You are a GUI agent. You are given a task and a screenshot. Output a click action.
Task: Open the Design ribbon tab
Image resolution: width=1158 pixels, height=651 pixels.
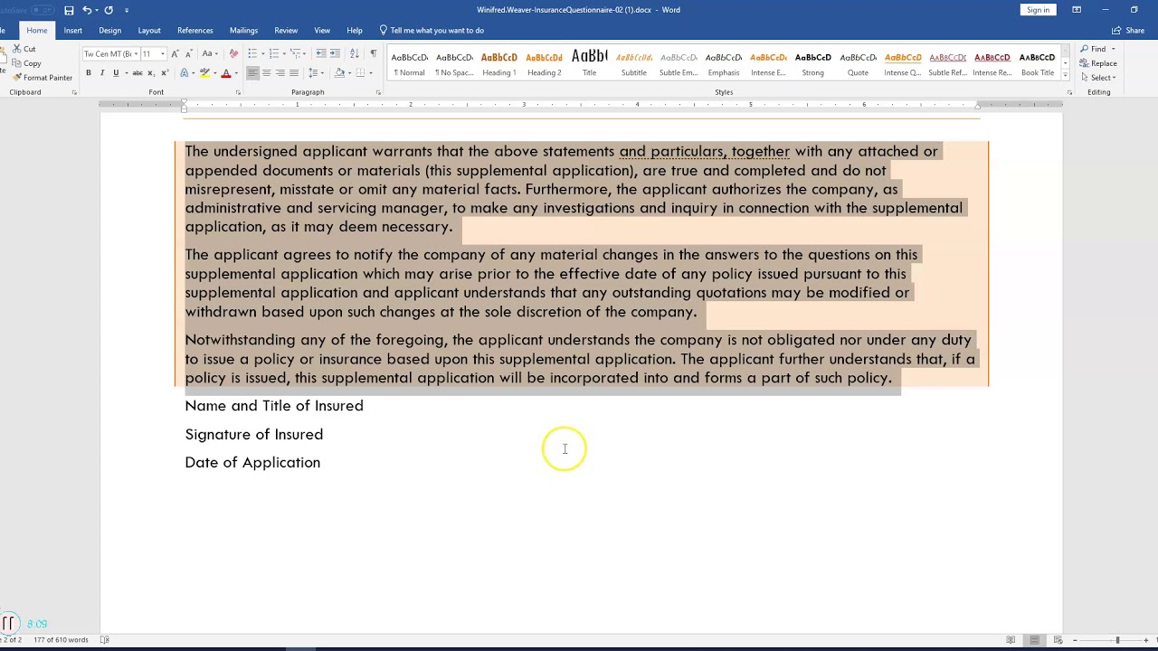tap(110, 30)
